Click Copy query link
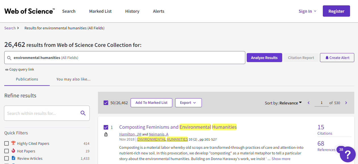358x164 pixels. 22,69
